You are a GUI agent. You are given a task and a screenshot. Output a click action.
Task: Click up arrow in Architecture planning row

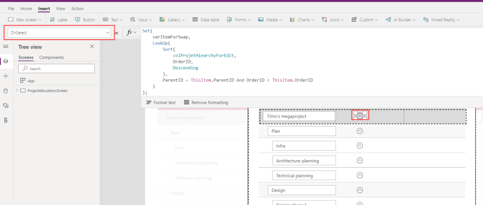click(x=360, y=161)
